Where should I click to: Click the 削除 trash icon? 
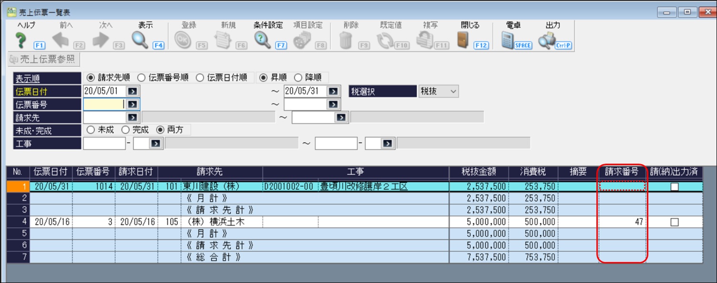tap(346, 41)
